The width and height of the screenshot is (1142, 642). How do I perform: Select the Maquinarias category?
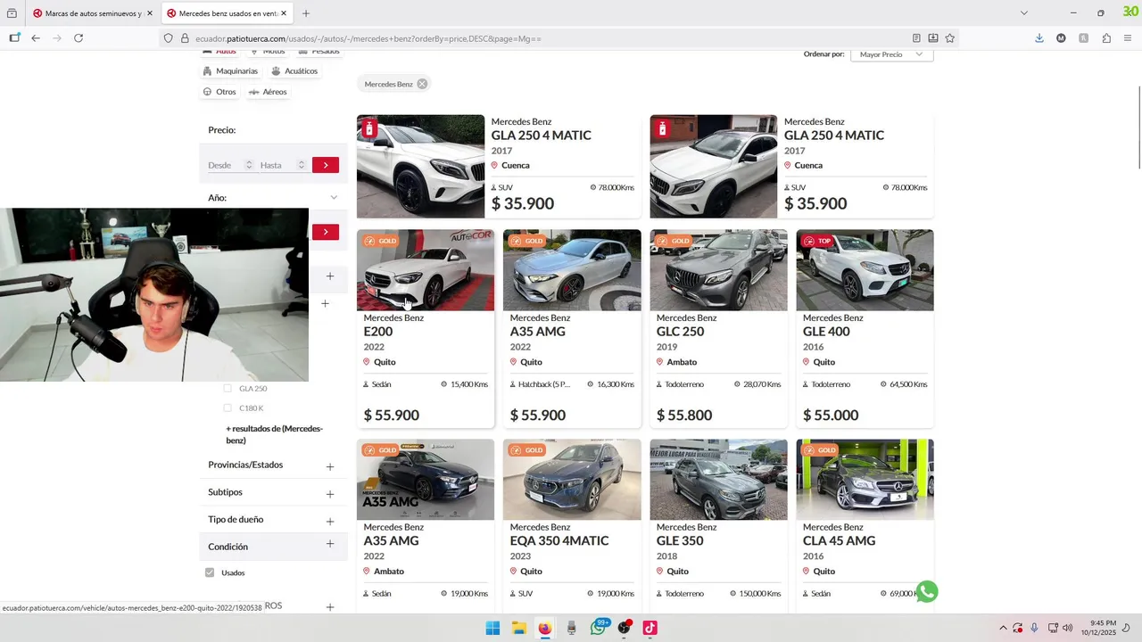point(231,71)
